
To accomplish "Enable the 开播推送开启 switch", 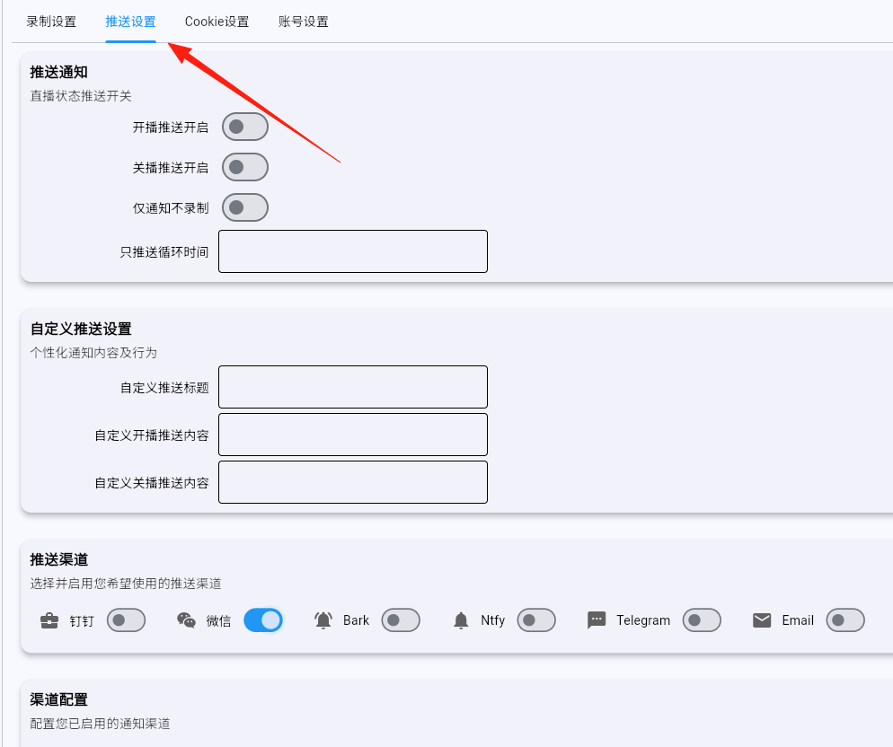I will 245,127.
